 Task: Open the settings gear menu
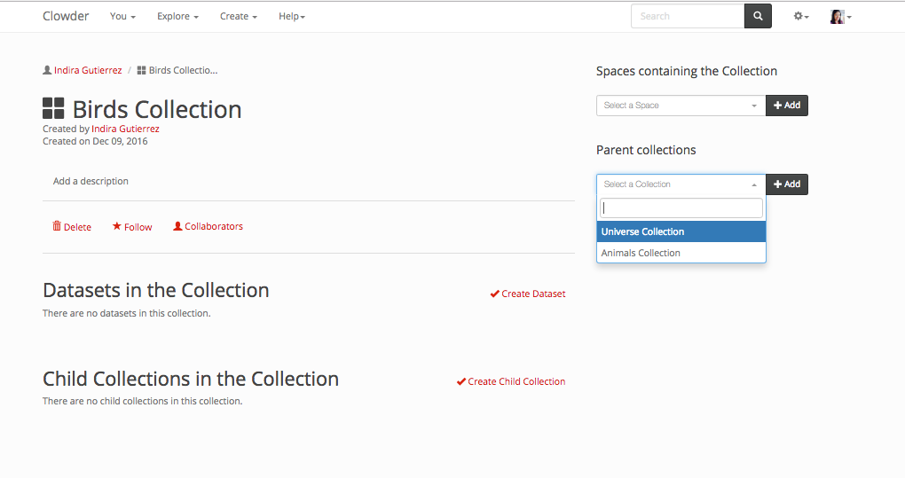pos(800,16)
